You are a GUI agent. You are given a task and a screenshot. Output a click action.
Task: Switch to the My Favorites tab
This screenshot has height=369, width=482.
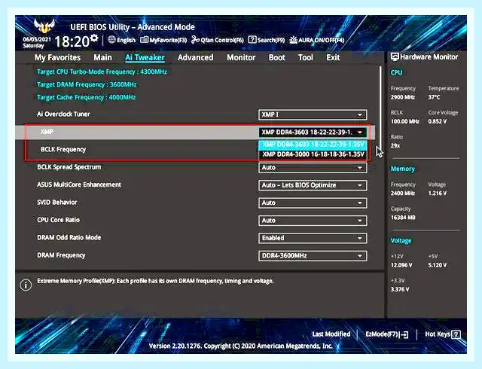[x=57, y=57]
